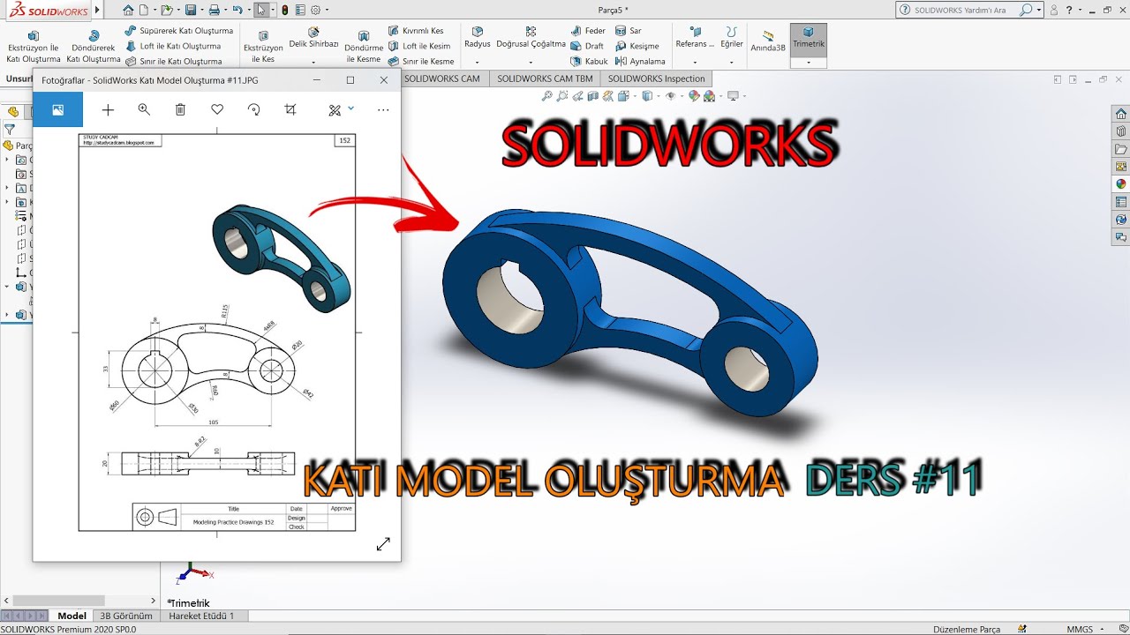Select Trimetrik view button
The height and width of the screenshot is (635, 1130).
pos(809,37)
